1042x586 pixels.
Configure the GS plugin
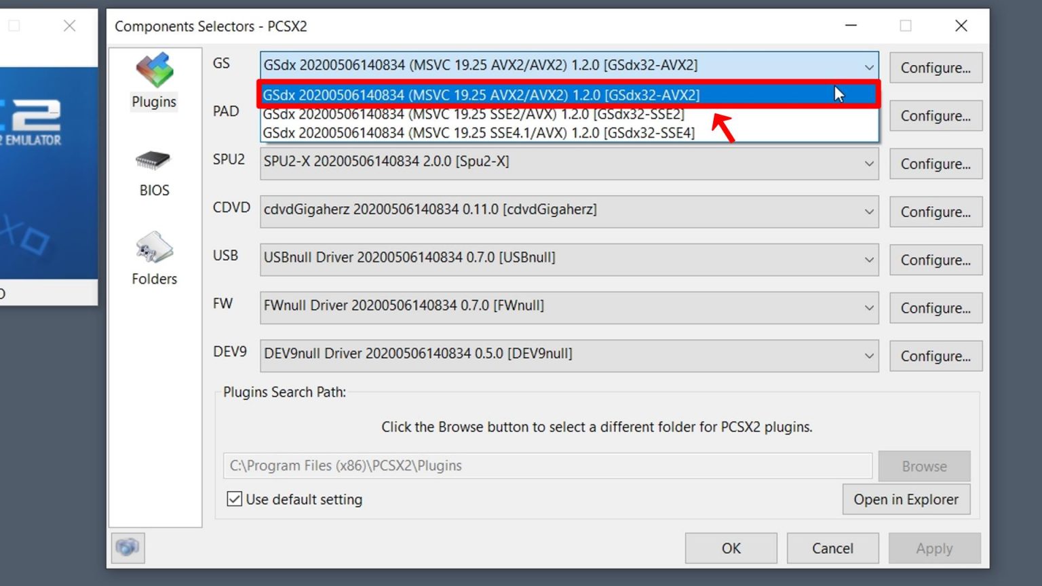point(935,68)
